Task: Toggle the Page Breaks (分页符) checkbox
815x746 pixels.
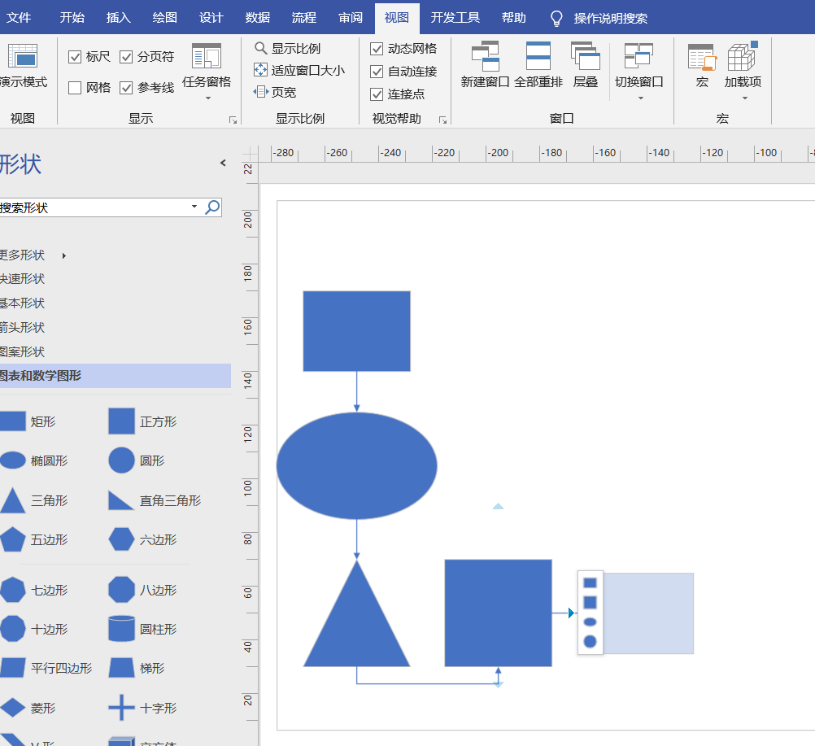Action: 126,57
